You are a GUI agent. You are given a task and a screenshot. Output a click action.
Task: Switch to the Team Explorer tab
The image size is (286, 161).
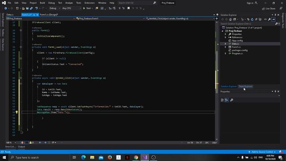pyautogui.click(x=245, y=86)
